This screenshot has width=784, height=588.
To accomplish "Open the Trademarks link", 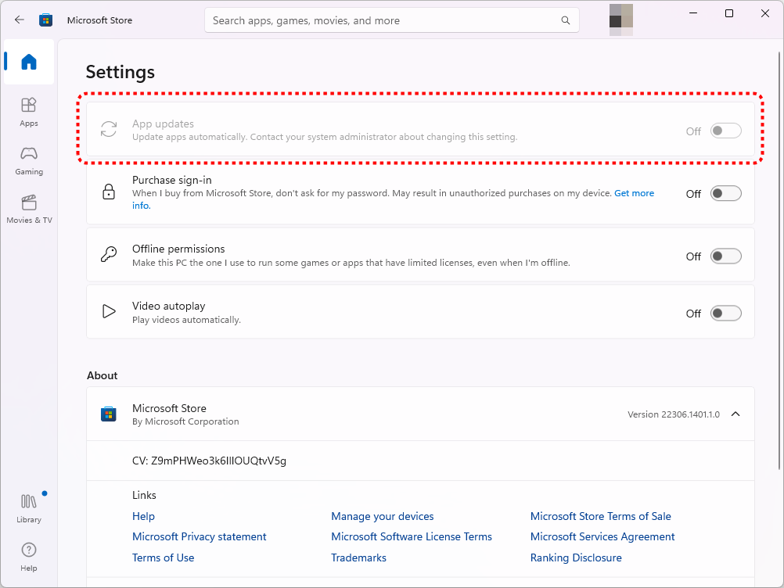I will (x=358, y=558).
